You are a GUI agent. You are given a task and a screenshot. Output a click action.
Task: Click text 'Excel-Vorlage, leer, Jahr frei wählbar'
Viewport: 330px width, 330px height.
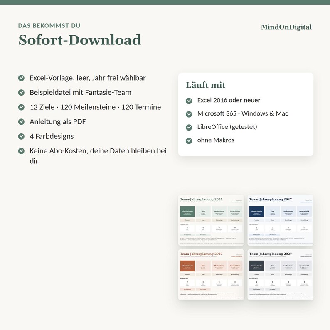pyautogui.click(x=88, y=78)
